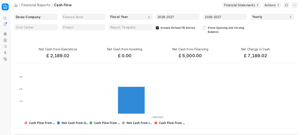Change the Yearly periodicity dropdown
The image size is (303, 135).
tap(272, 17)
